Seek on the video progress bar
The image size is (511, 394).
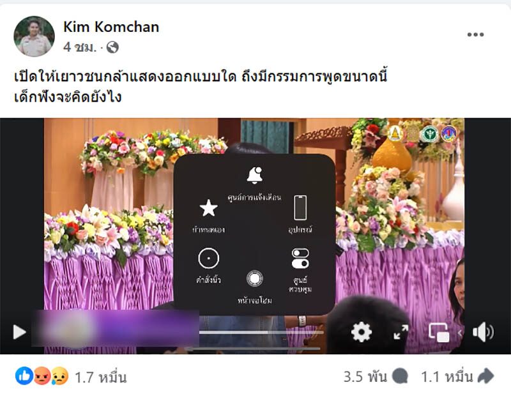[262, 333]
